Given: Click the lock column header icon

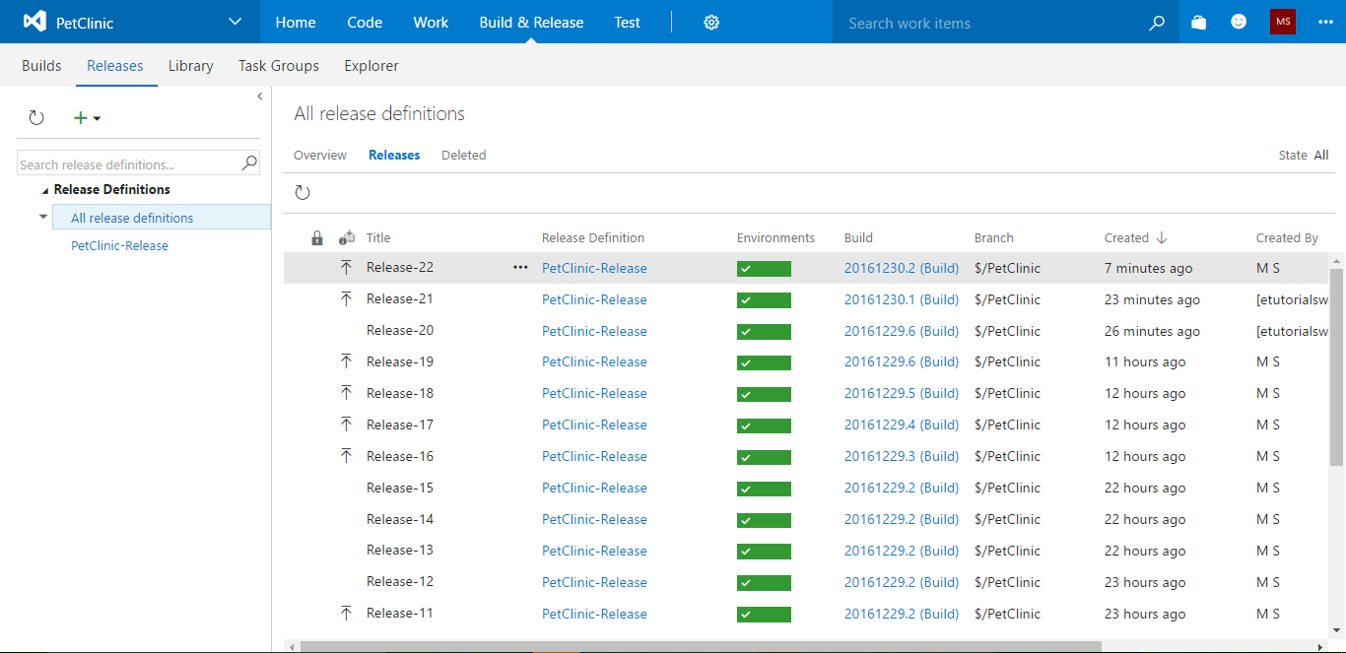Looking at the screenshot, I should [x=317, y=237].
